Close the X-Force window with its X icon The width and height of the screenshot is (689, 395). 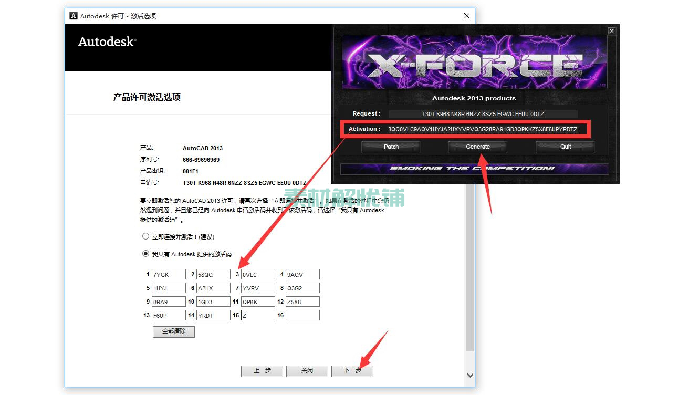coord(611,31)
